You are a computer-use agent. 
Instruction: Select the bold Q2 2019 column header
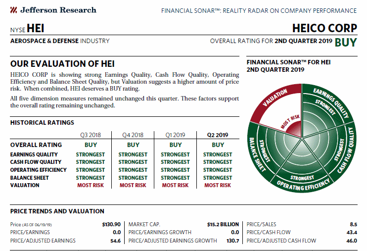click(218, 135)
